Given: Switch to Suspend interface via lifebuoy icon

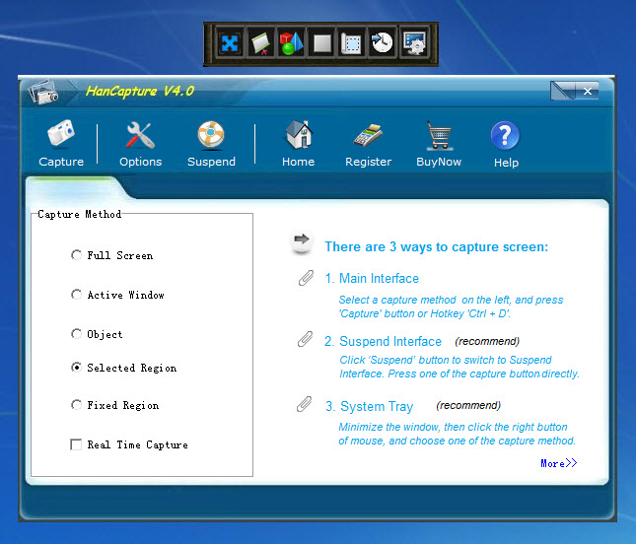Looking at the screenshot, I should 211,144.
